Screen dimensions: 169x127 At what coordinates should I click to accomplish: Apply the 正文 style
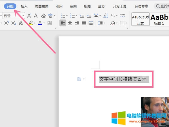point(141,19)
